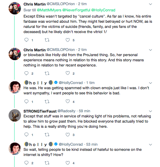Reply to the tweet about ProJared blowback
Image resolution: width=160 pixels, height=167 pixels.
[26, 73]
